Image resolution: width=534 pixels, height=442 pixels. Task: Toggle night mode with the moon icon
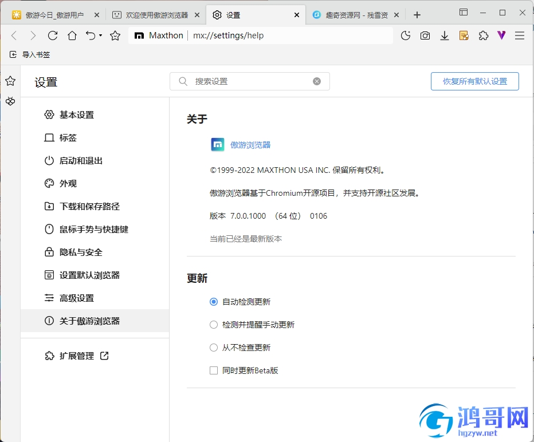(406, 35)
